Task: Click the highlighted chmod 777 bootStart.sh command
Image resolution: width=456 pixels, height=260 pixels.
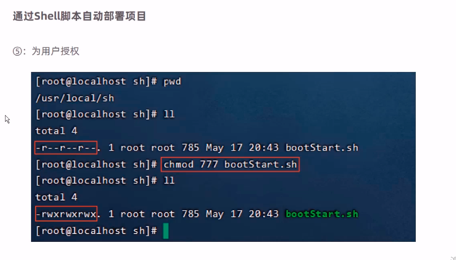Action: coord(230,165)
